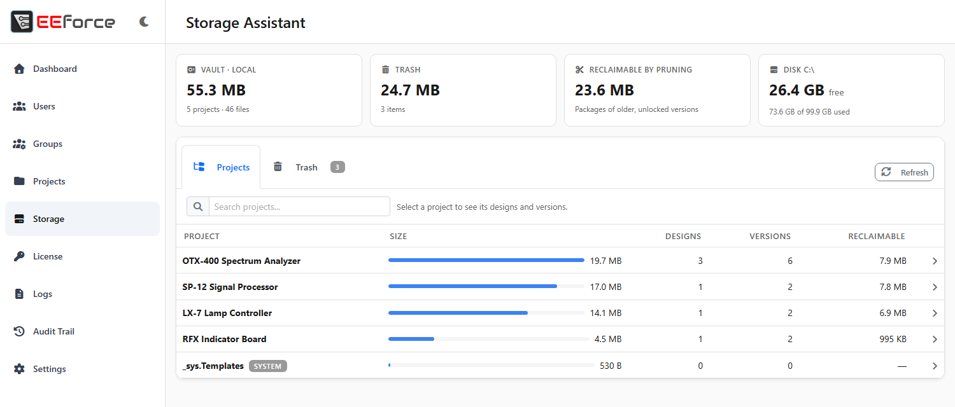Click the magnifier icon beside search field
This screenshot has height=407, width=955.
pyautogui.click(x=198, y=207)
